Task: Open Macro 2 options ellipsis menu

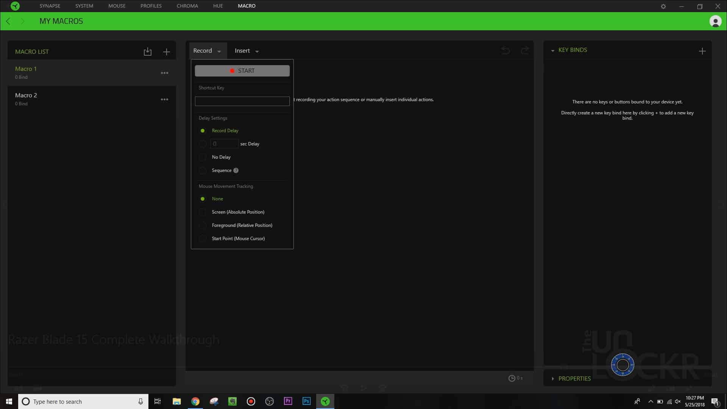Action: tap(164, 99)
